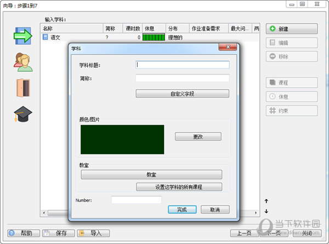
Task: Move subject down with down arrow
Action: (266, 211)
